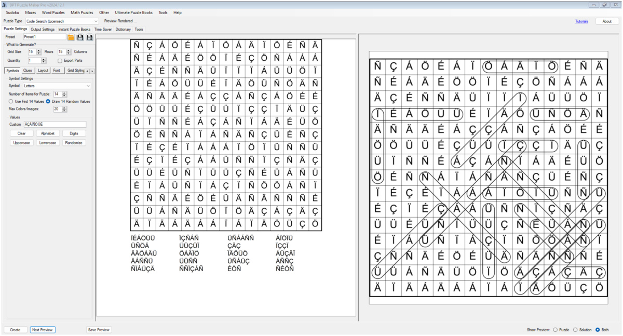The image size is (623, 336).
Task: Click the BPT Puzzle Maker app icon
Action: point(4,4)
